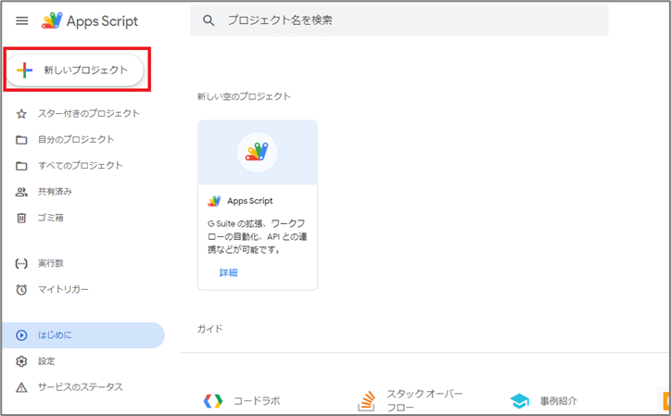
Task: Click the play circle icon beside はじめに
Action: [21, 335]
